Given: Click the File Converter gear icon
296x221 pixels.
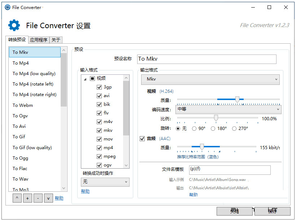Looking at the screenshot, I should (14, 25).
